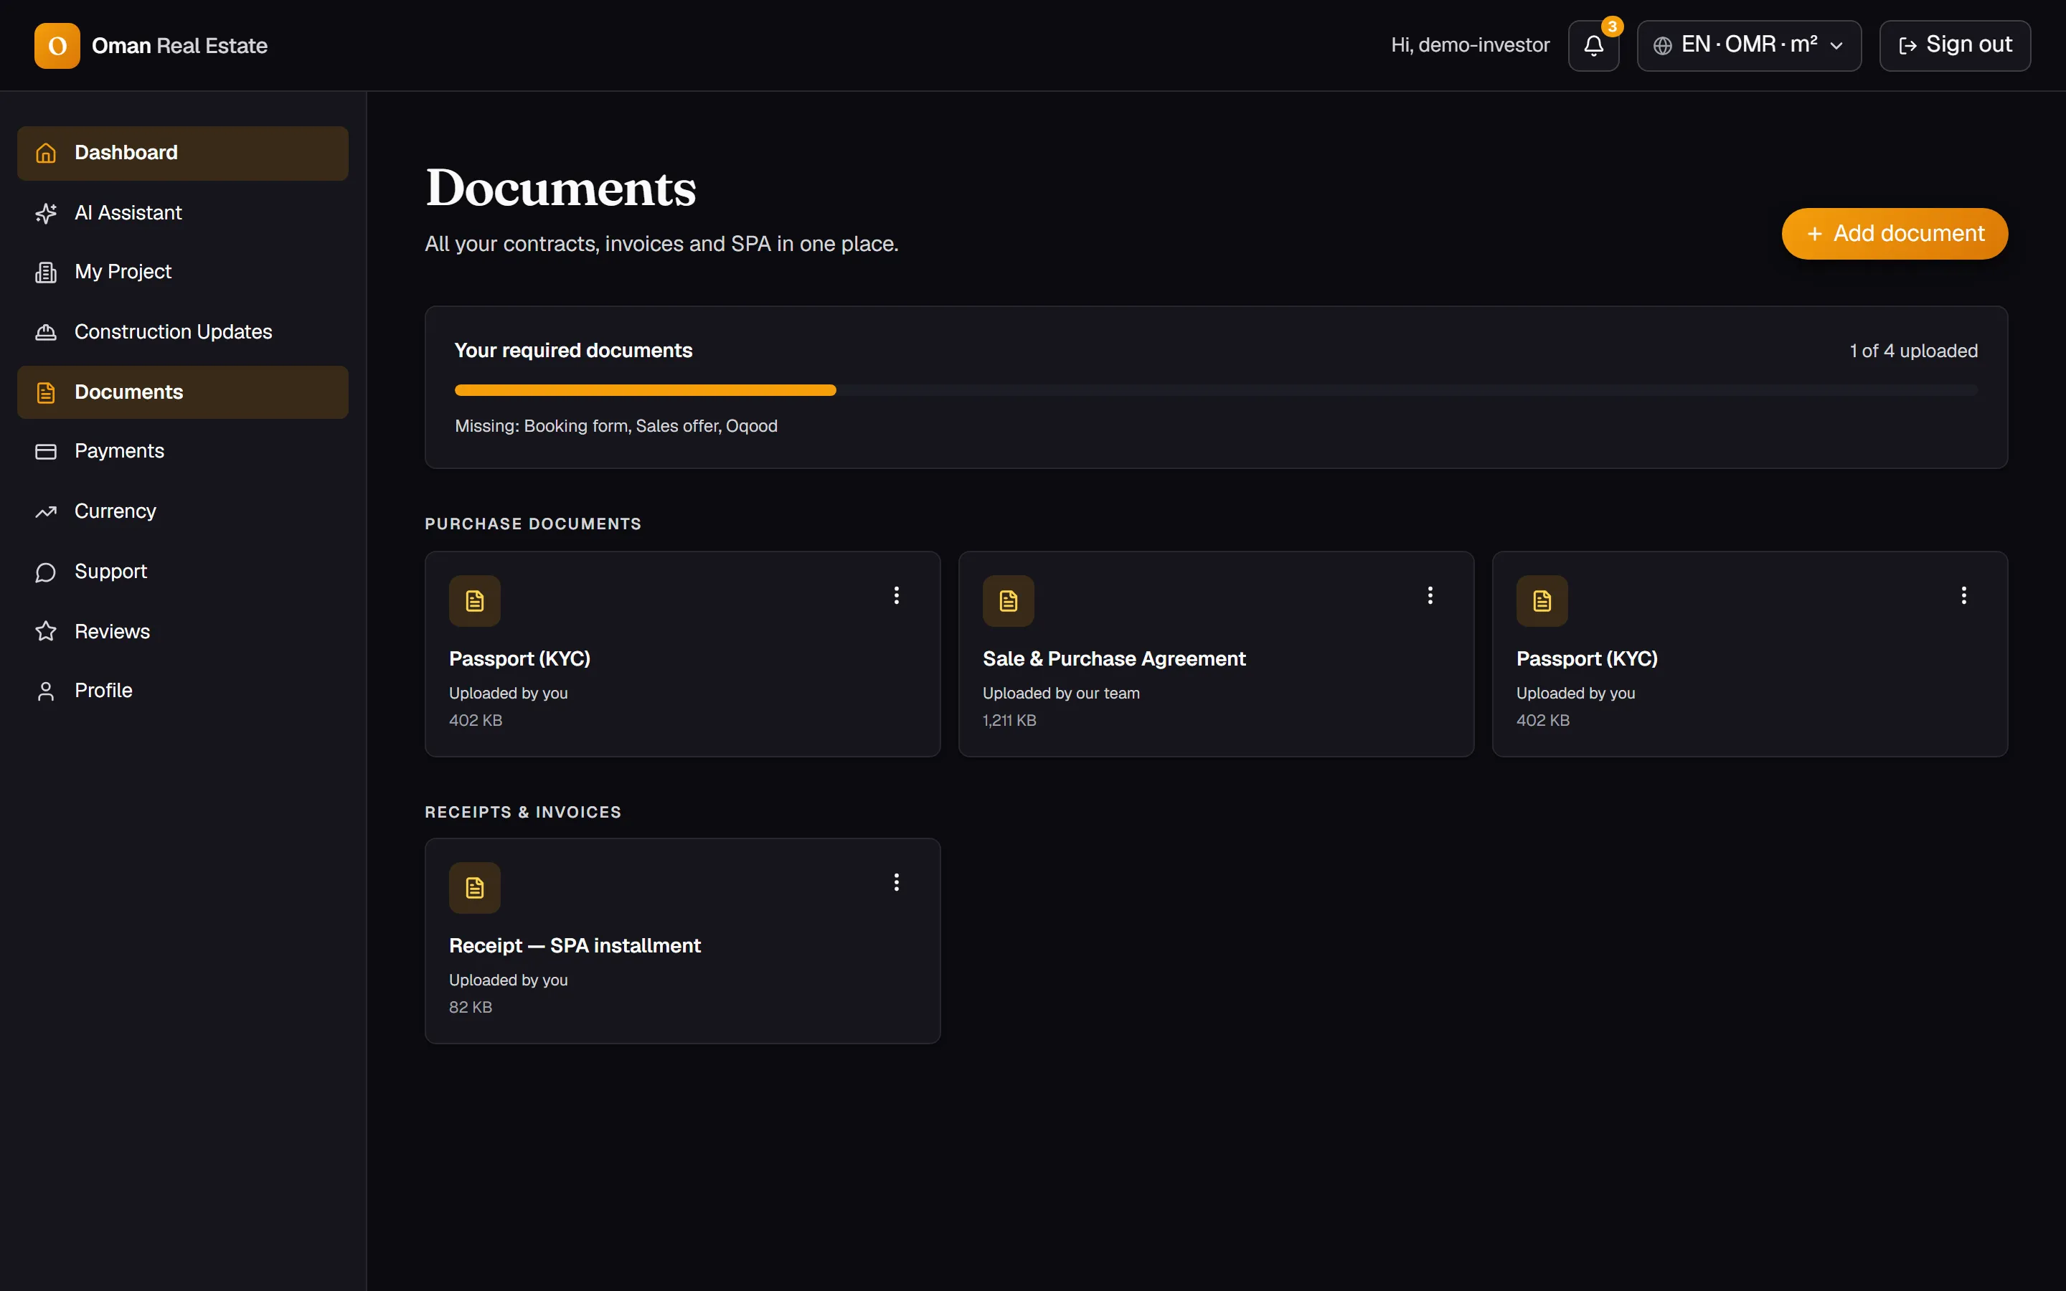Click the Profile person icon
The height and width of the screenshot is (1291, 2066).
[x=46, y=691]
